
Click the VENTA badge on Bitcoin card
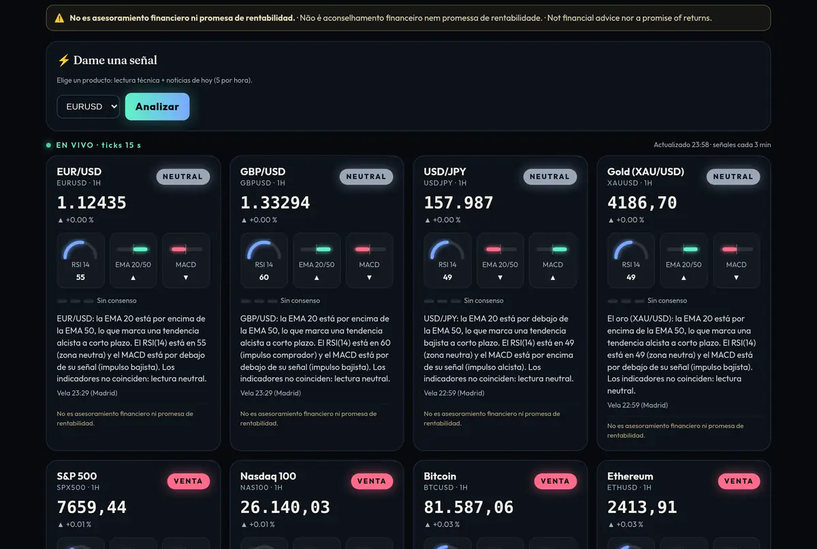tap(556, 481)
